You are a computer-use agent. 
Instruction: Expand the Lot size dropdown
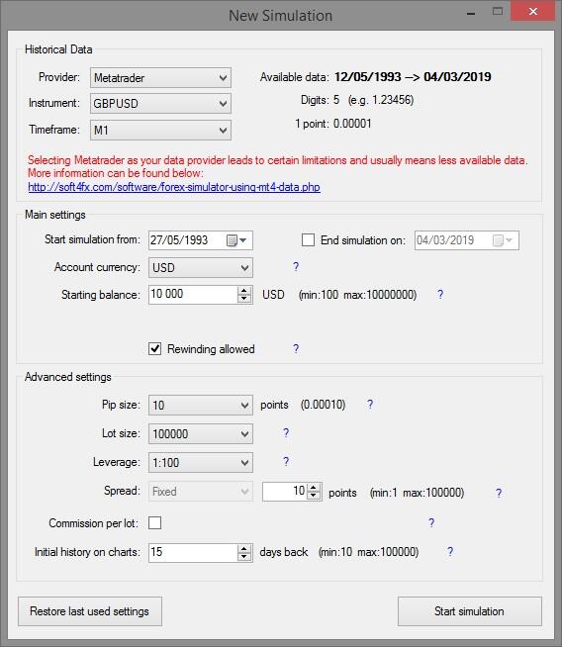coord(201,434)
